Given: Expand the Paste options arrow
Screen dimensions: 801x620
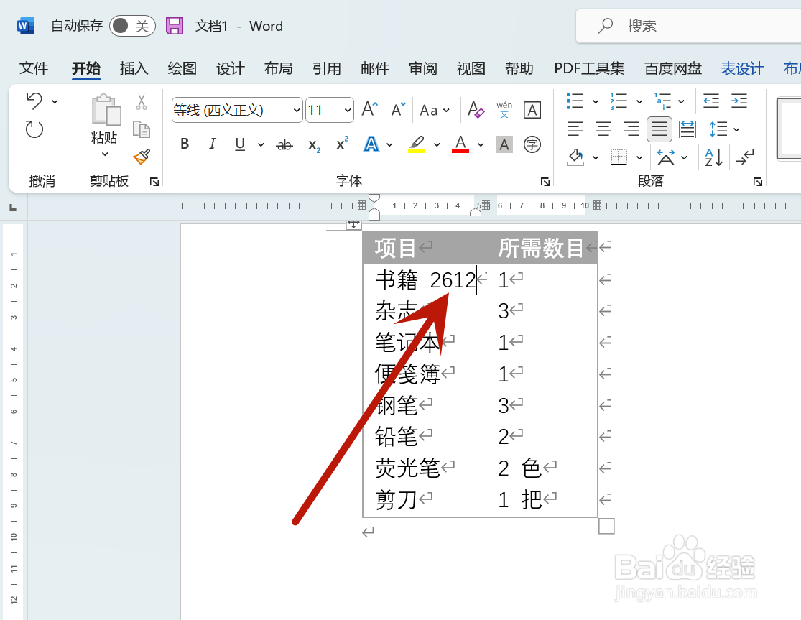Looking at the screenshot, I should (x=105, y=154).
